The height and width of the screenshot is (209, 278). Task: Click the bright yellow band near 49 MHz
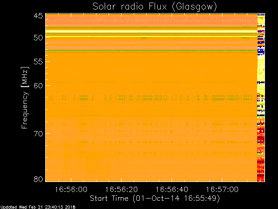[152, 32]
